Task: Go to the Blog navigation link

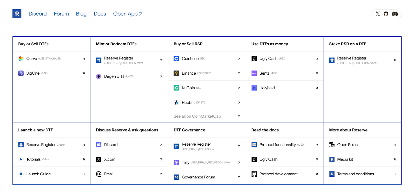Action: point(81,14)
